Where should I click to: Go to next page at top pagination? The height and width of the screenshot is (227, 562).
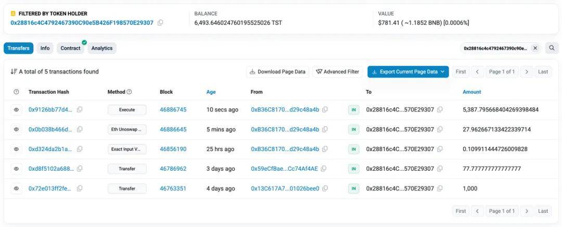(527, 72)
